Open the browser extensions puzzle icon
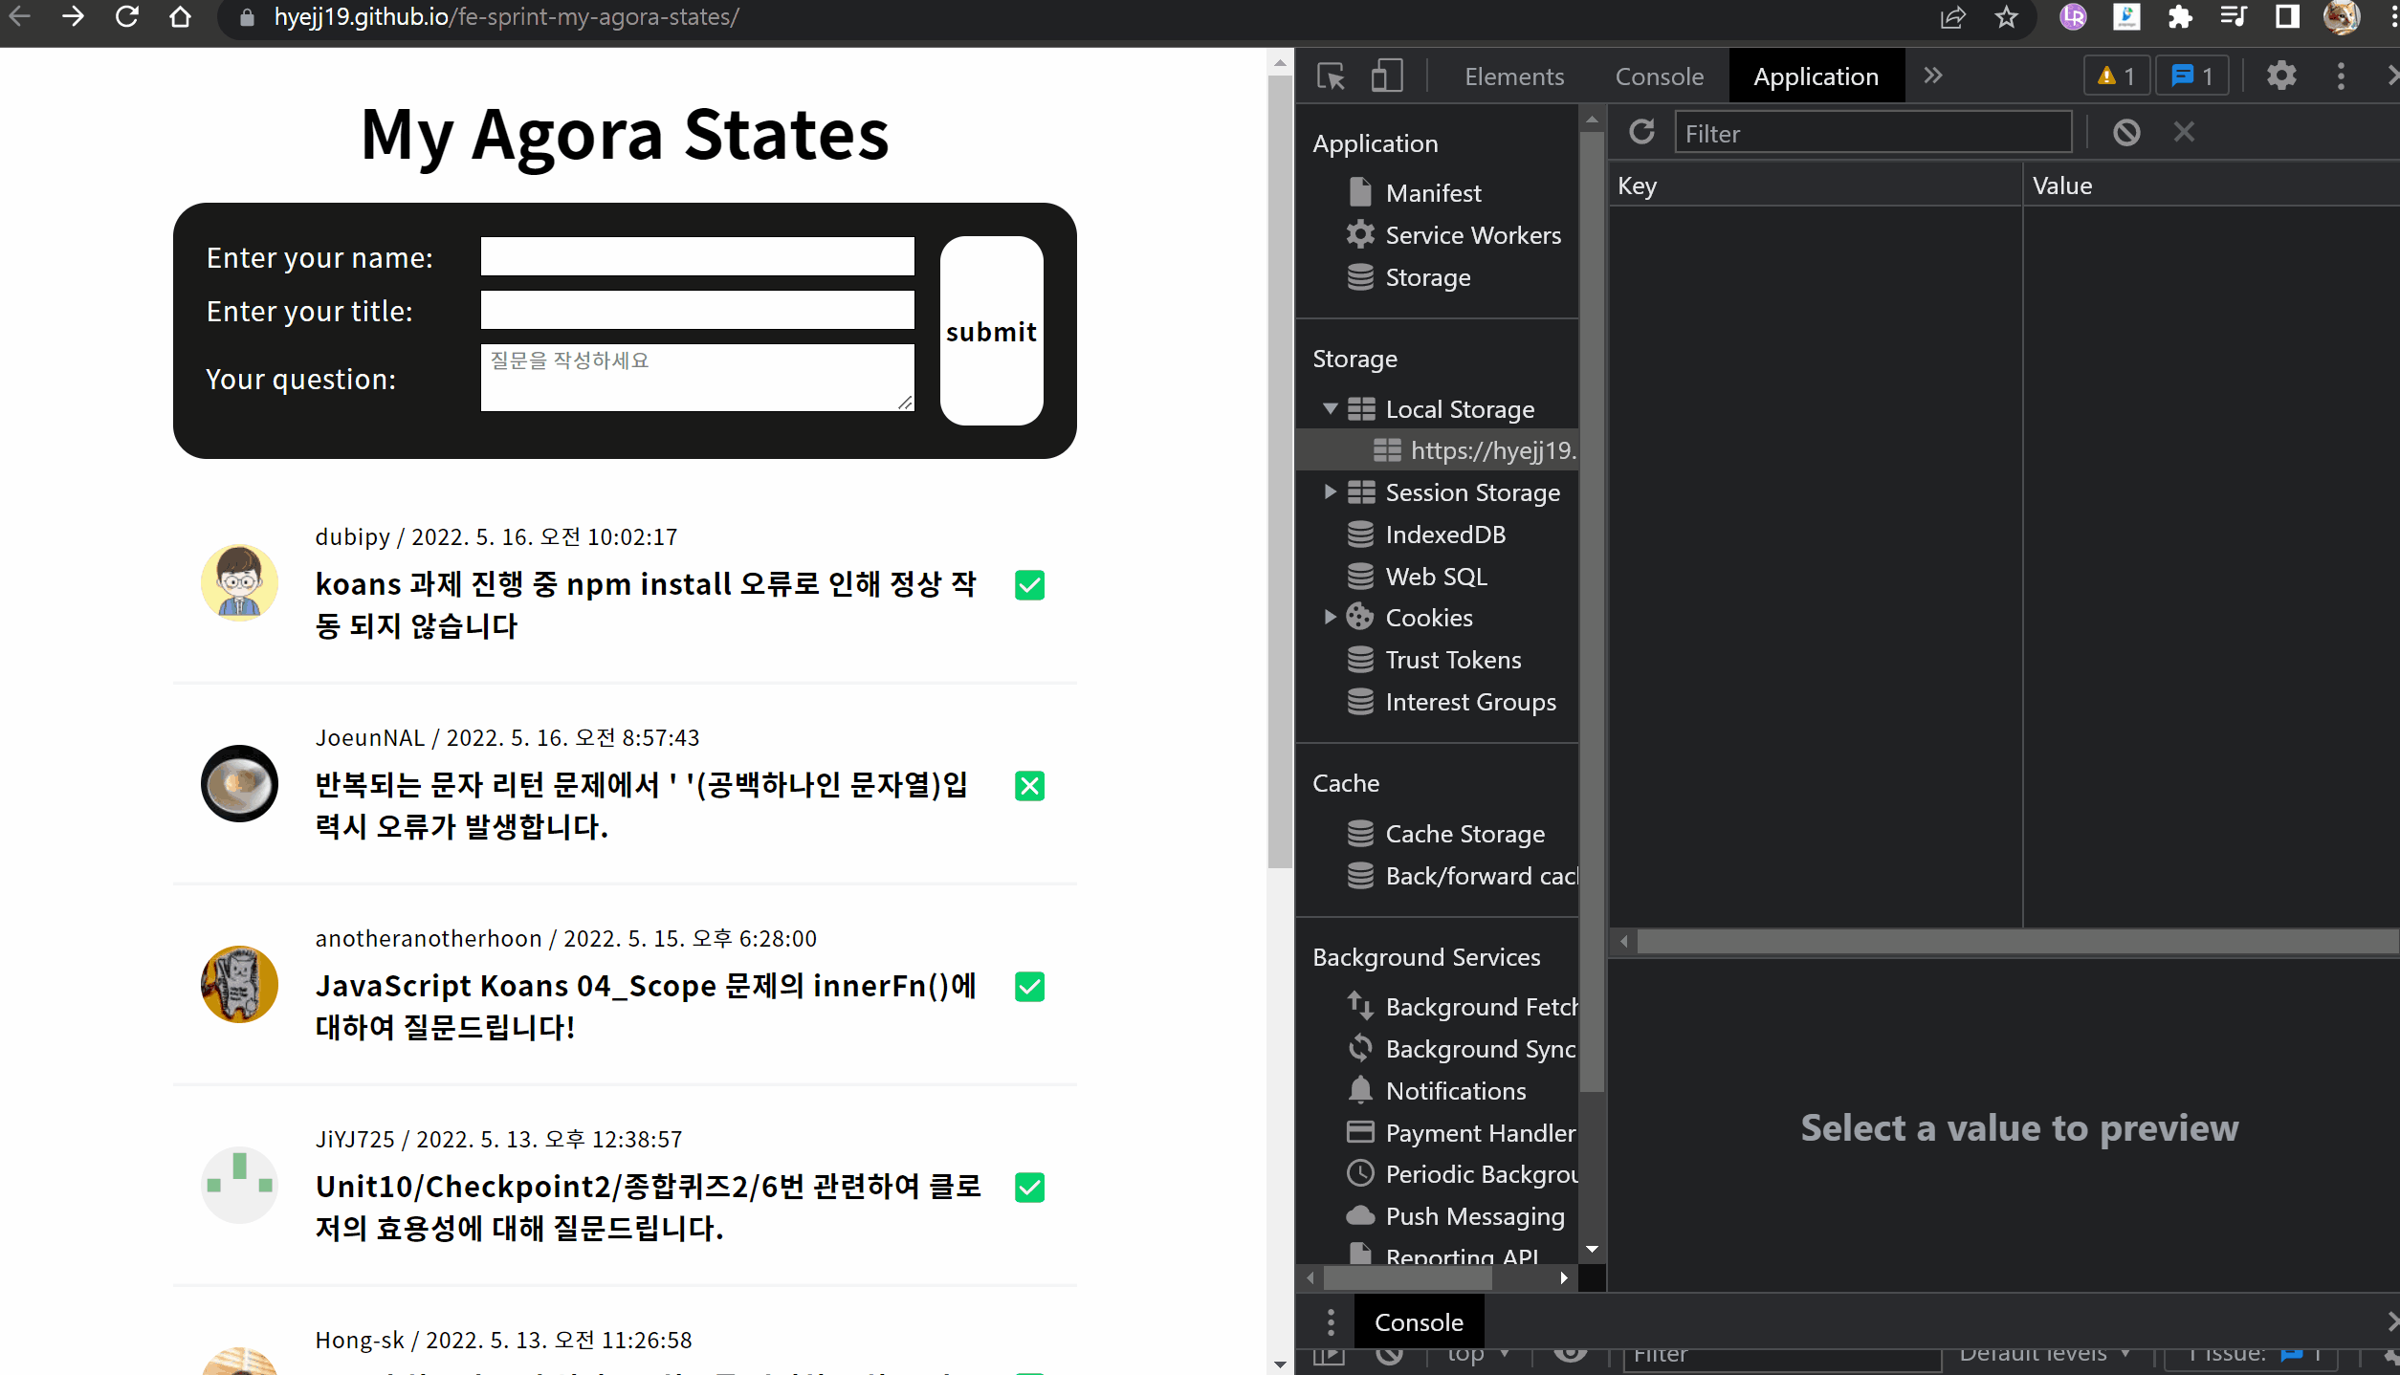2400x1375 pixels. 2179,17
